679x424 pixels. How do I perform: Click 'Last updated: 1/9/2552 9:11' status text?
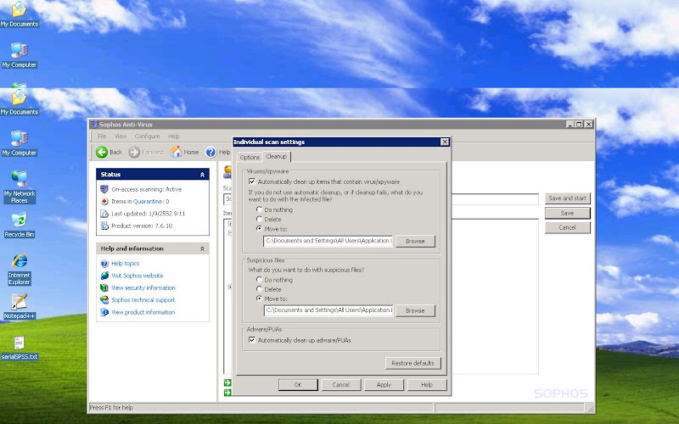click(149, 214)
